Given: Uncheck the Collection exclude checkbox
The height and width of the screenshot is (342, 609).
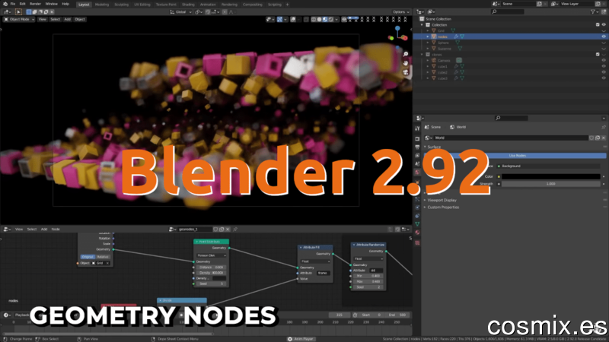Looking at the screenshot, I should 598,24.
